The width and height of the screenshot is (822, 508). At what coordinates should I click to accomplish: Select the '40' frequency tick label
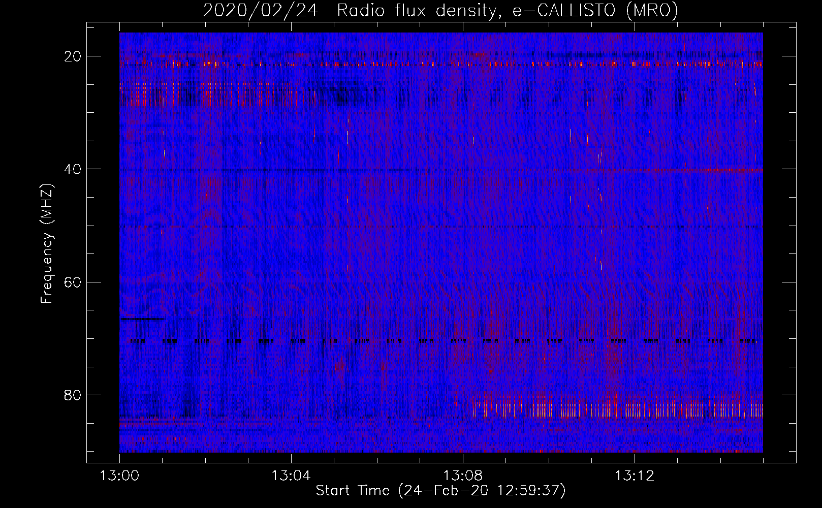click(73, 169)
